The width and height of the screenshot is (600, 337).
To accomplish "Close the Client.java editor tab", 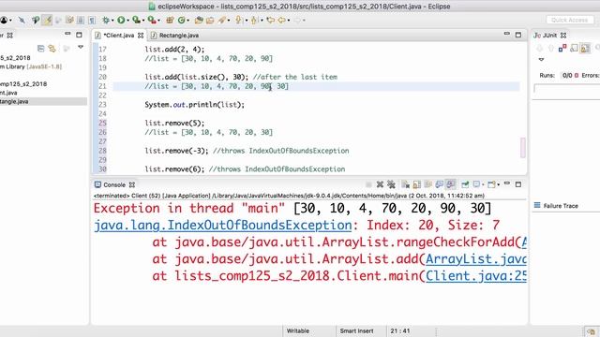I will pyautogui.click(x=141, y=36).
